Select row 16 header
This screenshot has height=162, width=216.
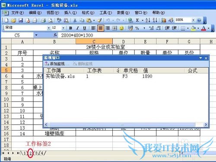click(6, 134)
